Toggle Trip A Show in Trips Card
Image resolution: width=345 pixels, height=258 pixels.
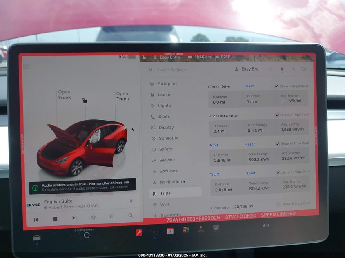(278, 143)
